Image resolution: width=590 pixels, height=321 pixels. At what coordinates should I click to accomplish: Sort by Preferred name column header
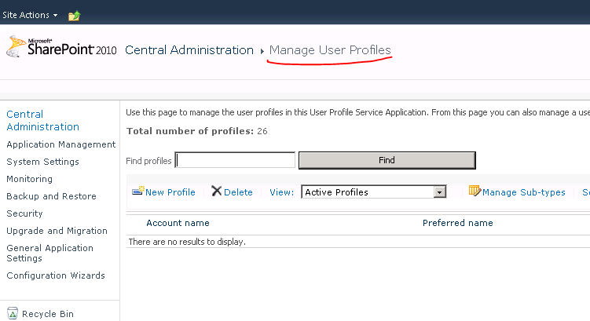457,223
